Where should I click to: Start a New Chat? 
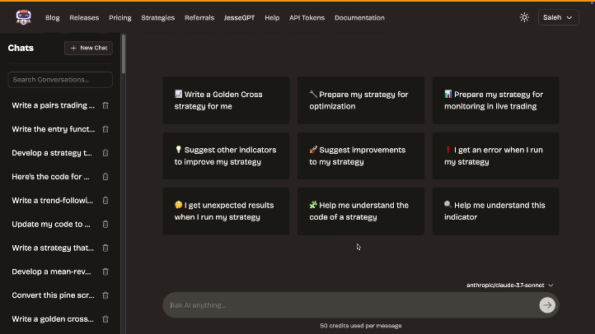coord(88,48)
